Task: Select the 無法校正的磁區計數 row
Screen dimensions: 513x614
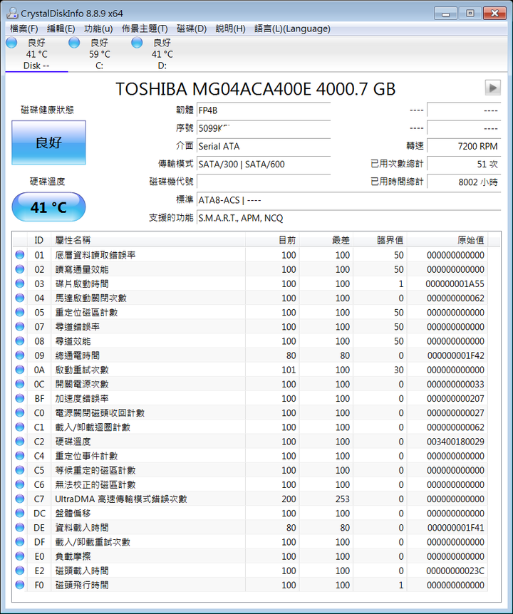Action: (x=250, y=484)
